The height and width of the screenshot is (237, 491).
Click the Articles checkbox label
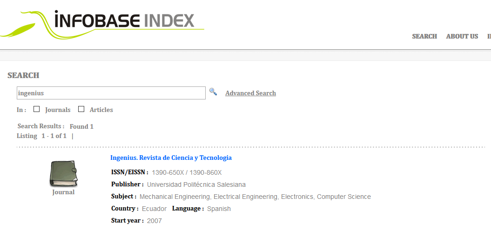point(101,110)
